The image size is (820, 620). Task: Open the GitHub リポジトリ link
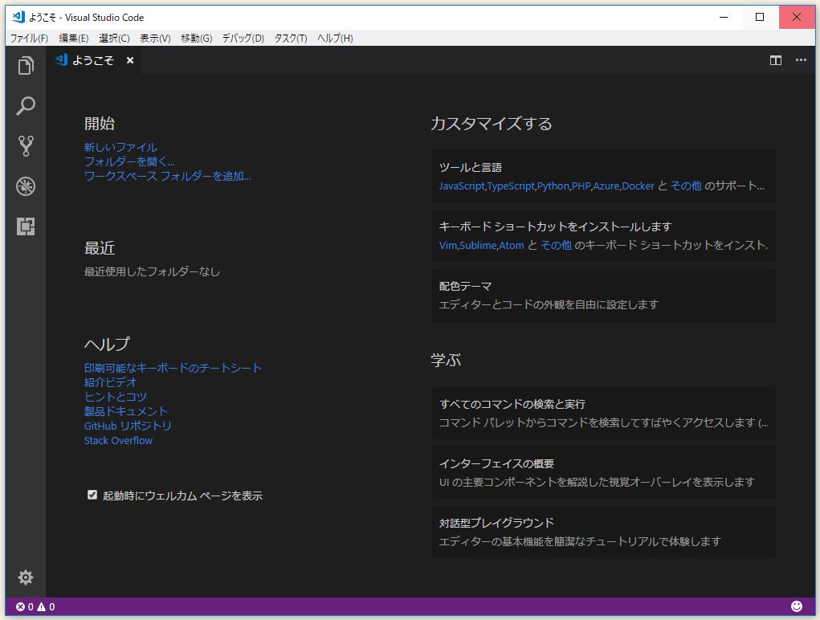click(x=128, y=426)
